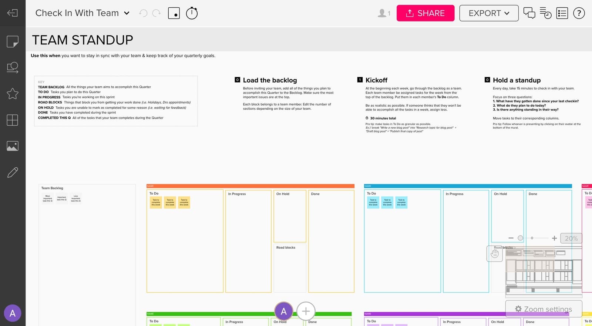Open the star icons library
Screen dimensions: 592x326
[13, 93]
